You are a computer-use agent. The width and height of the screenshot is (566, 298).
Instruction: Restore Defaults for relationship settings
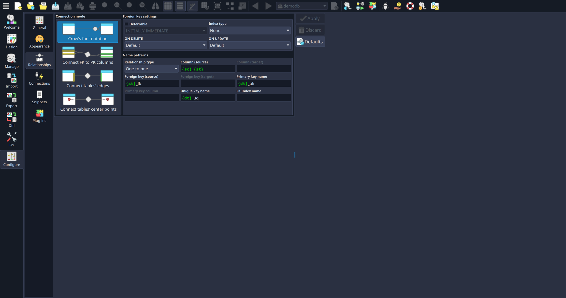click(310, 42)
